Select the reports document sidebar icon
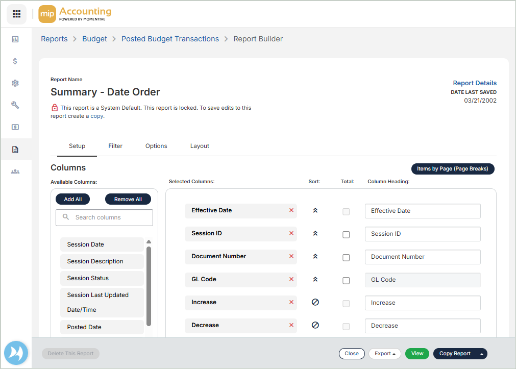The image size is (516, 369). click(x=15, y=150)
